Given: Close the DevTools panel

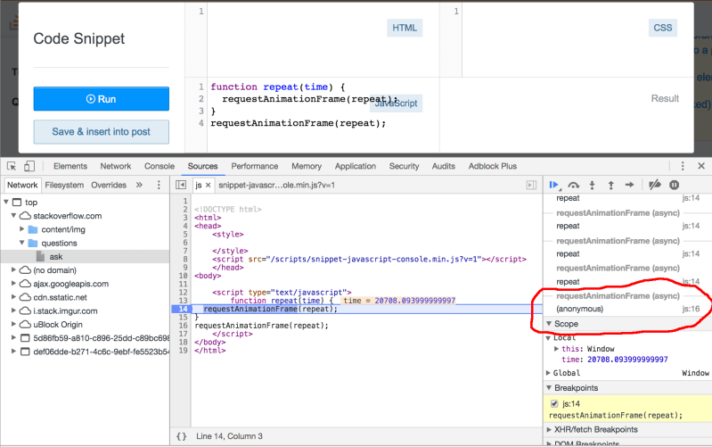Looking at the screenshot, I should click(701, 166).
